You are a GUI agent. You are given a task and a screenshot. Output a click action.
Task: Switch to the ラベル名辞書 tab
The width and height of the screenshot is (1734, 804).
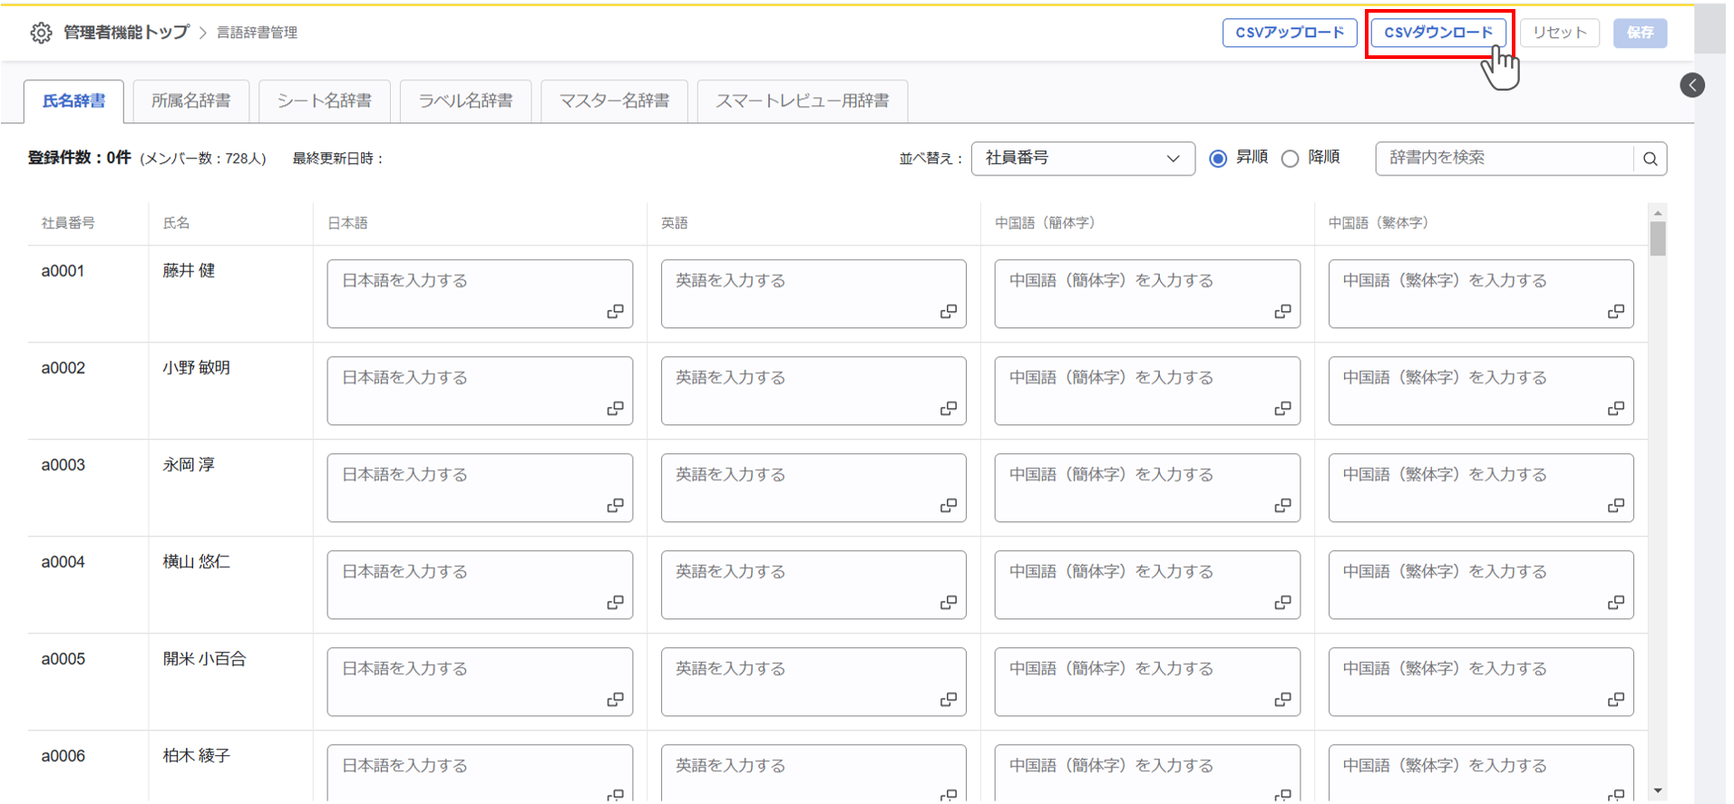pyautogui.click(x=465, y=101)
